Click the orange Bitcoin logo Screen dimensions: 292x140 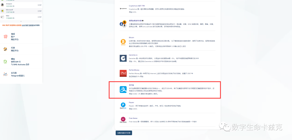[123, 42]
